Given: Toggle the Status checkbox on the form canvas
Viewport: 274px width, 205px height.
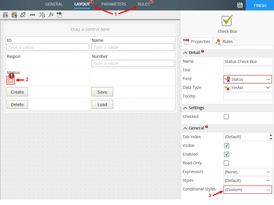Looking at the screenshot, I should point(10,80).
